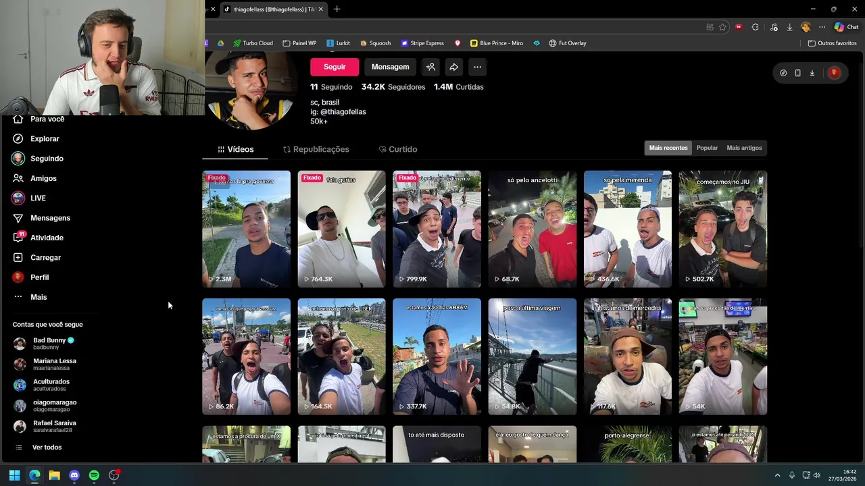Sort videos by Mais recentes
Screen dimensions: 865x486
(668, 148)
